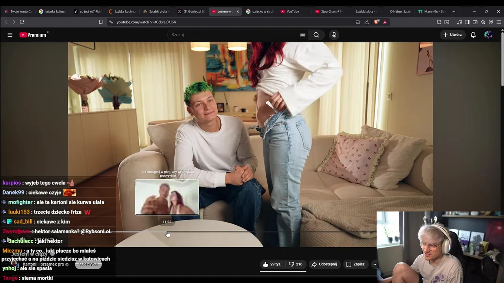This screenshot has width=504, height=283.
Task: Click the Udostępnij share button
Action: pyautogui.click(x=324, y=264)
